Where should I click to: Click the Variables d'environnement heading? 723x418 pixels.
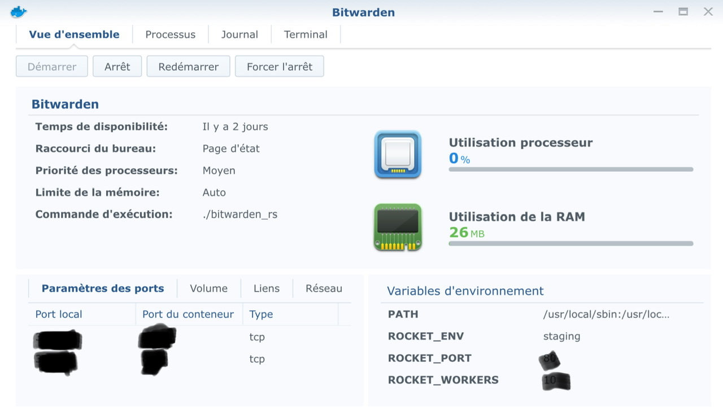(465, 291)
